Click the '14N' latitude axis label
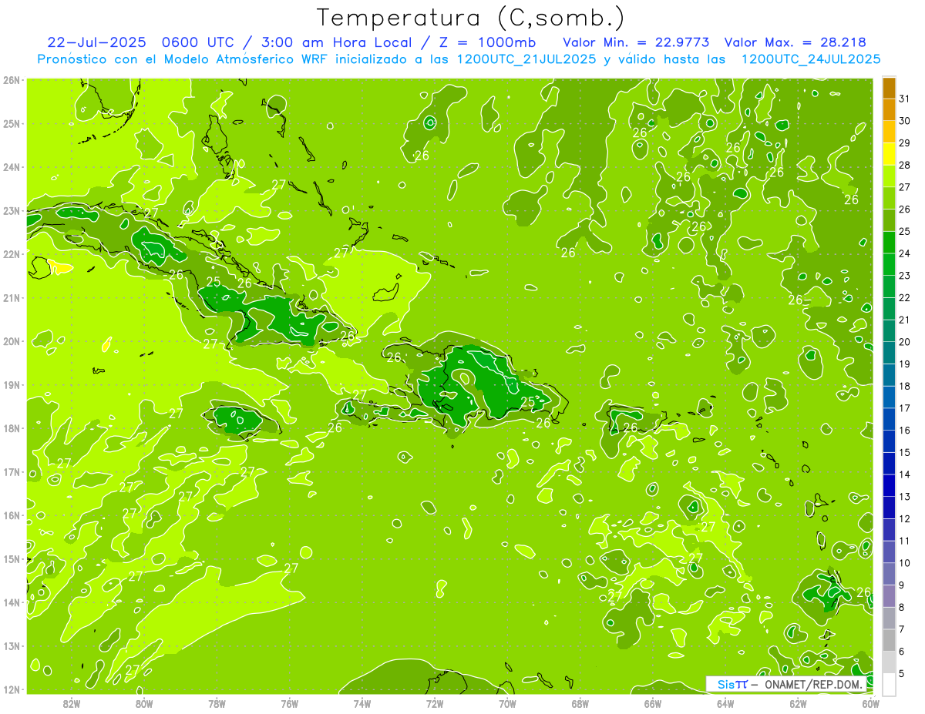Image resolution: width=925 pixels, height=714 pixels. tap(12, 602)
